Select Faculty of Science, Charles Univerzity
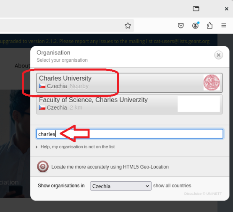233x212 pixels. (x=129, y=104)
